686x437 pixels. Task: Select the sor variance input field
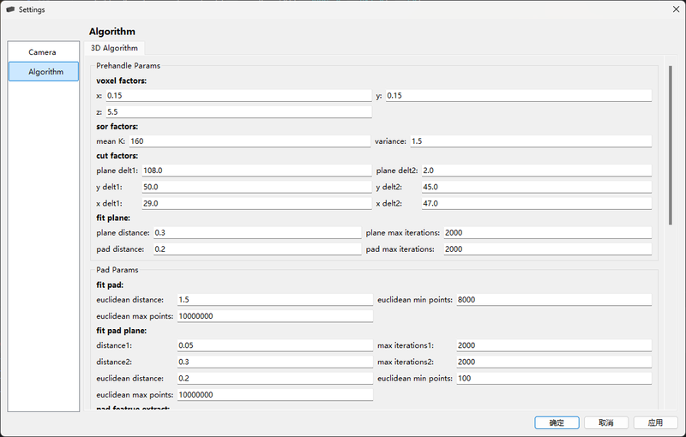coord(530,141)
